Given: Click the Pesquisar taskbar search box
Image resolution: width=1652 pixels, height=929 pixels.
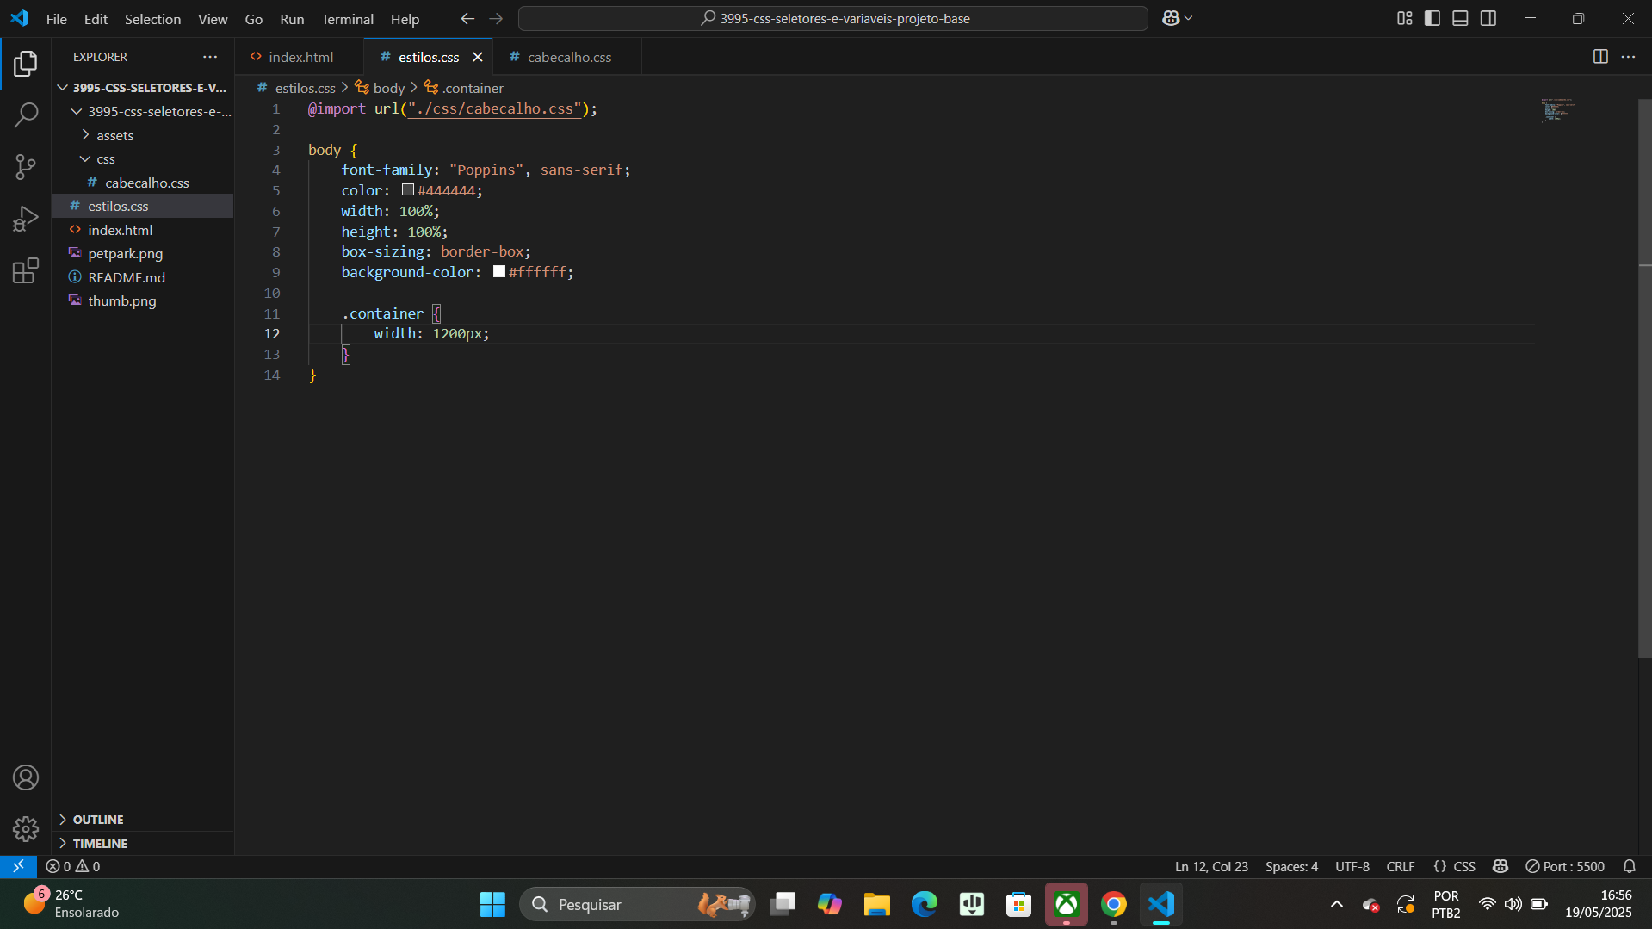Looking at the screenshot, I should (x=637, y=905).
